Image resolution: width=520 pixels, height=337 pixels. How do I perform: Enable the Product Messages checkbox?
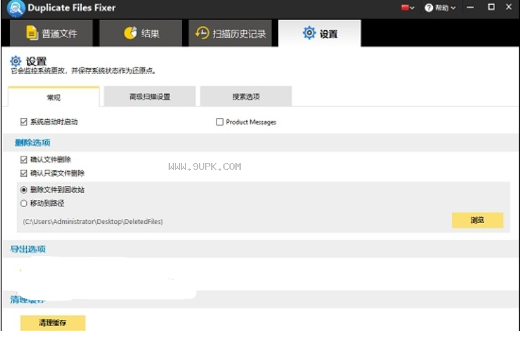(x=220, y=122)
